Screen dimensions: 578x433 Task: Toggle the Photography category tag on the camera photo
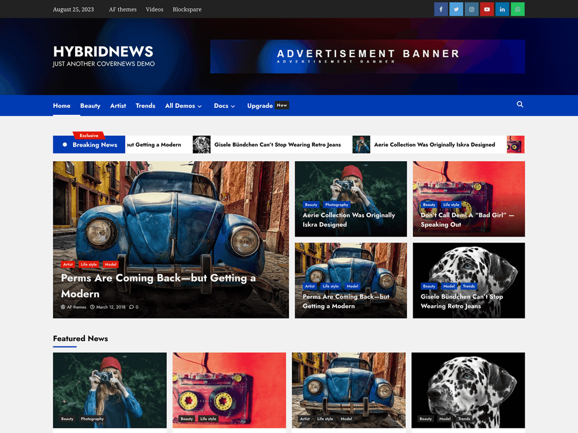(337, 204)
